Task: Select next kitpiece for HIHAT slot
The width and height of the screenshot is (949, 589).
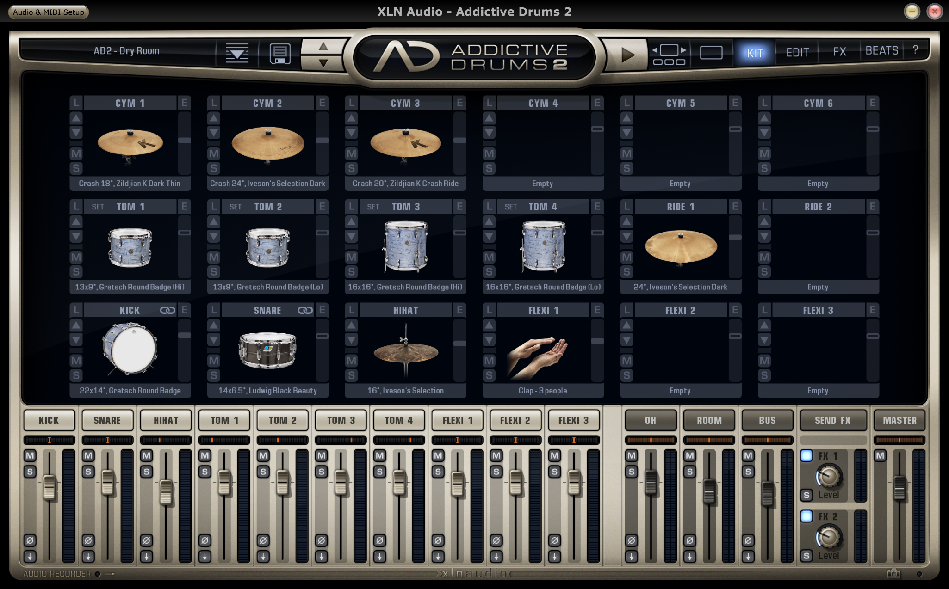Action: point(352,340)
